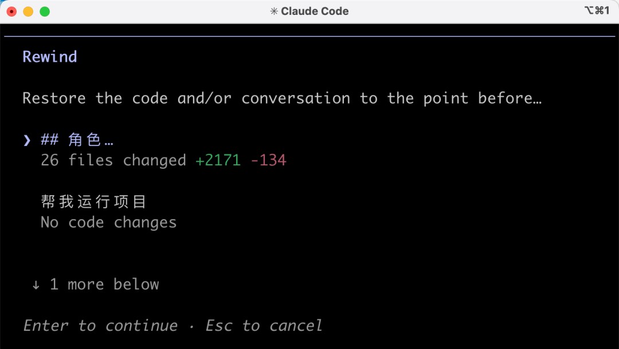Click 'Enter to continue' hint
619x349 pixels.
tap(100, 326)
